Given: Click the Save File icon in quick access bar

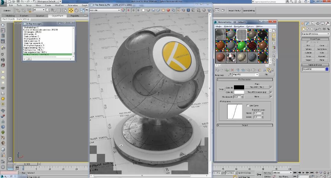Looking at the screenshot, I should tap(18, 2).
